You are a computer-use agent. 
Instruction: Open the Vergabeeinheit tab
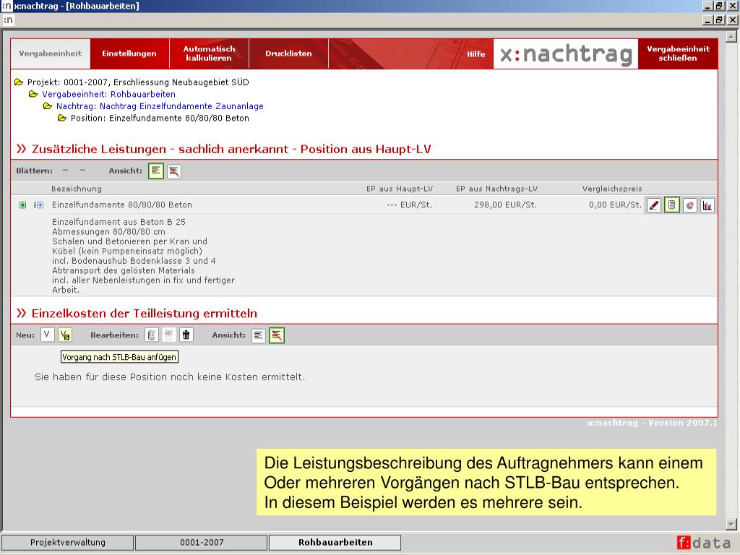click(51, 53)
